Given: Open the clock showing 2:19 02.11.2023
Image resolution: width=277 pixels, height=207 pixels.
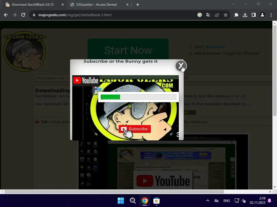Looking at the screenshot, I should click(x=258, y=201).
